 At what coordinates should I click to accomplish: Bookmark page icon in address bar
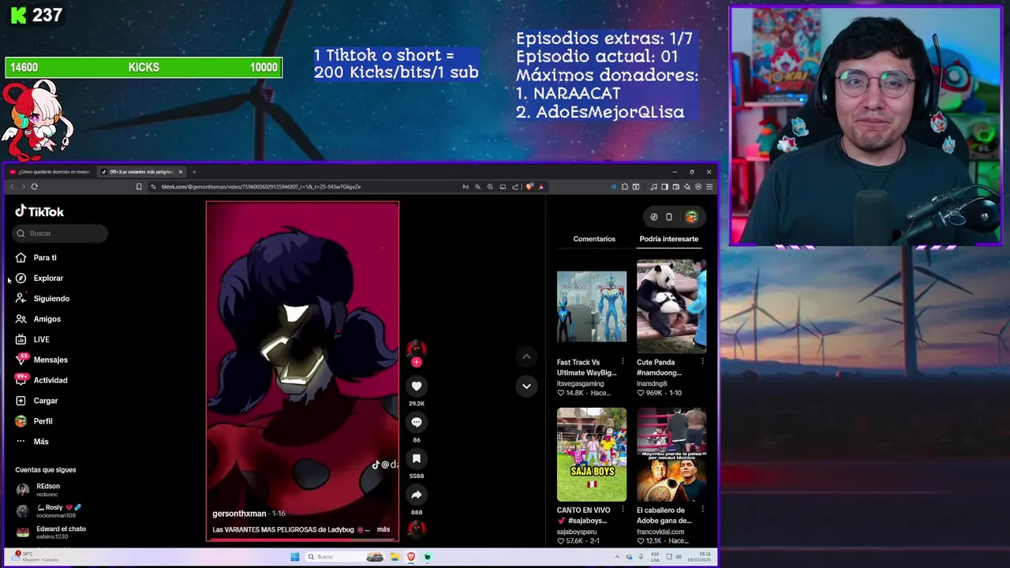[139, 187]
